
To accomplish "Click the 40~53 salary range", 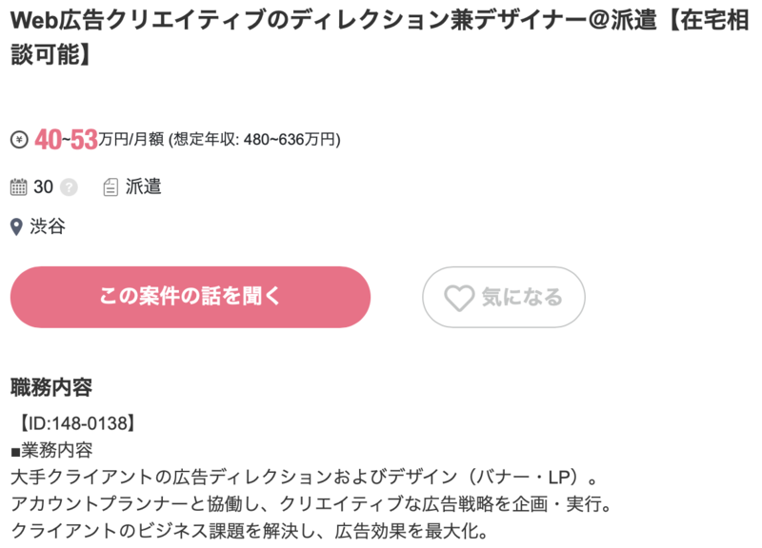I will pyautogui.click(x=66, y=140).
